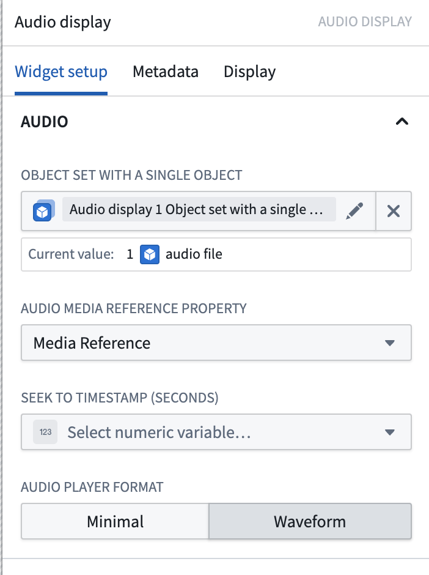Switch to the Display tab
The image size is (429, 575).
[x=249, y=72]
